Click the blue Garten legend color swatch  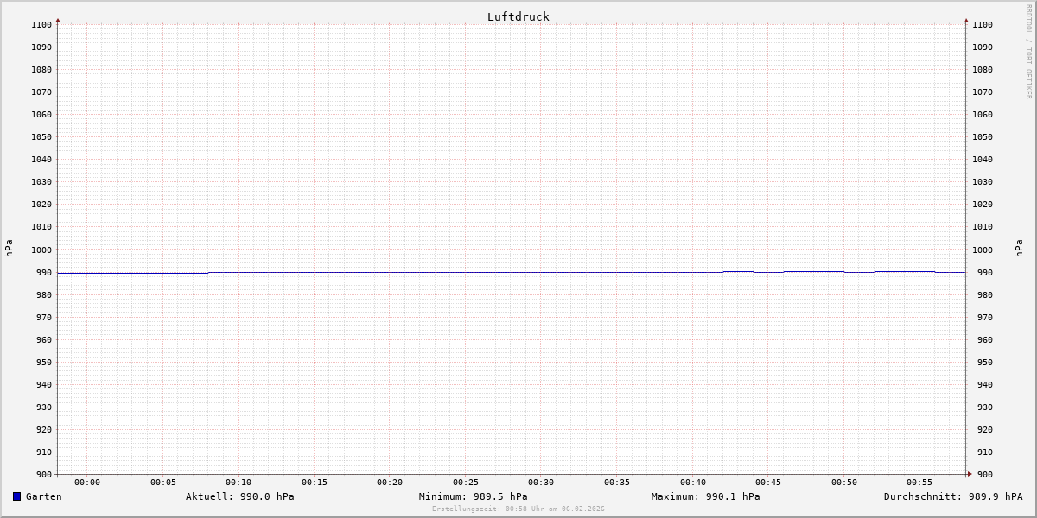(x=16, y=496)
